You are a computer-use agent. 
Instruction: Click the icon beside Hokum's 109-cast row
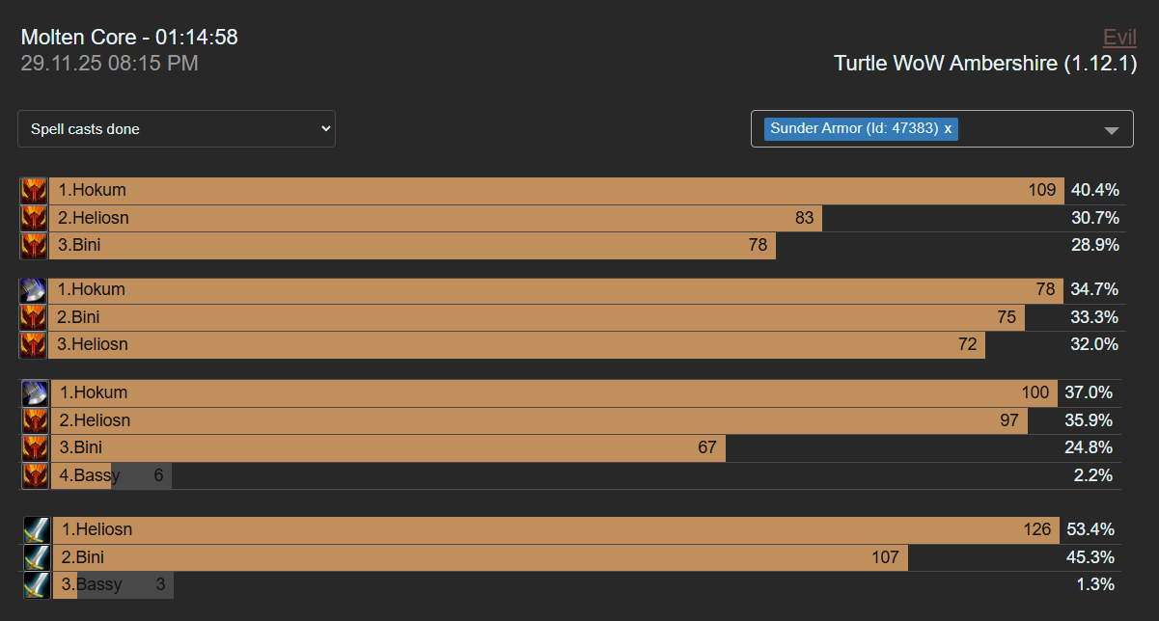pos(34,191)
